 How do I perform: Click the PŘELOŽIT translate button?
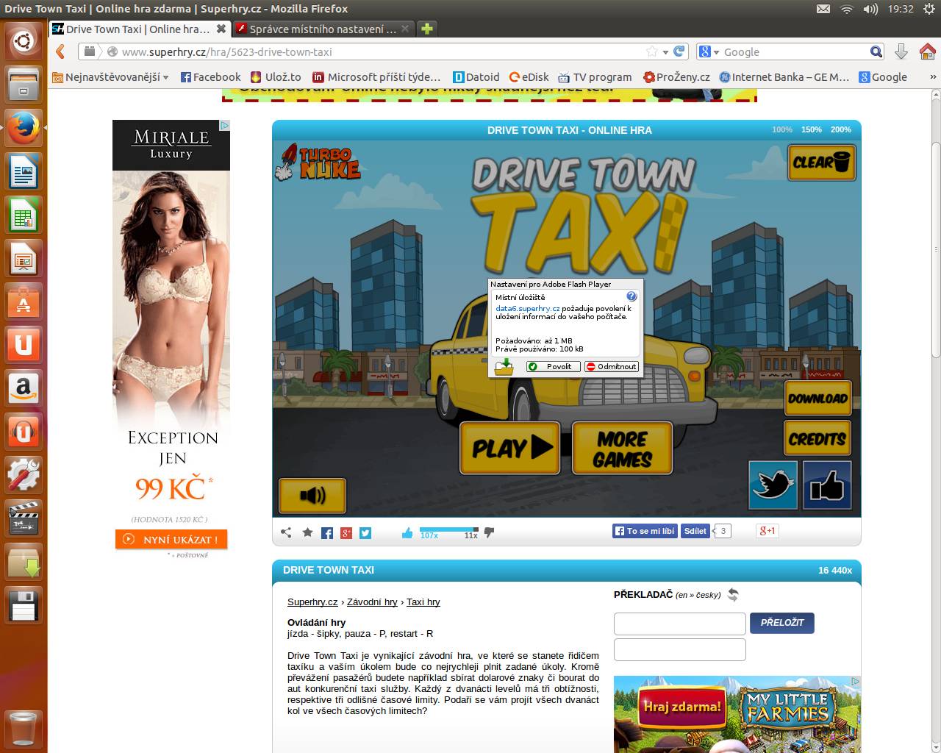[x=782, y=623]
